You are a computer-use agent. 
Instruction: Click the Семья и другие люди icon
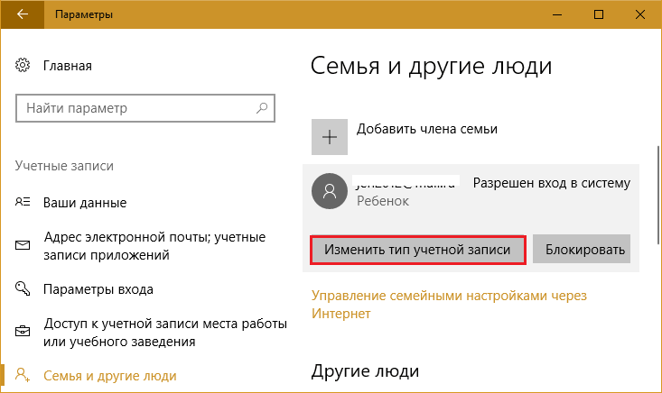click(x=23, y=376)
